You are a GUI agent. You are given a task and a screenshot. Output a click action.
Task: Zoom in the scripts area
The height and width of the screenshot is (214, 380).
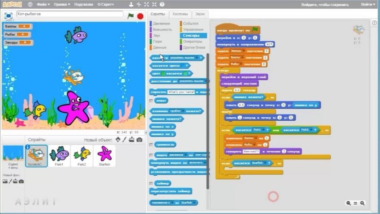coord(362,203)
